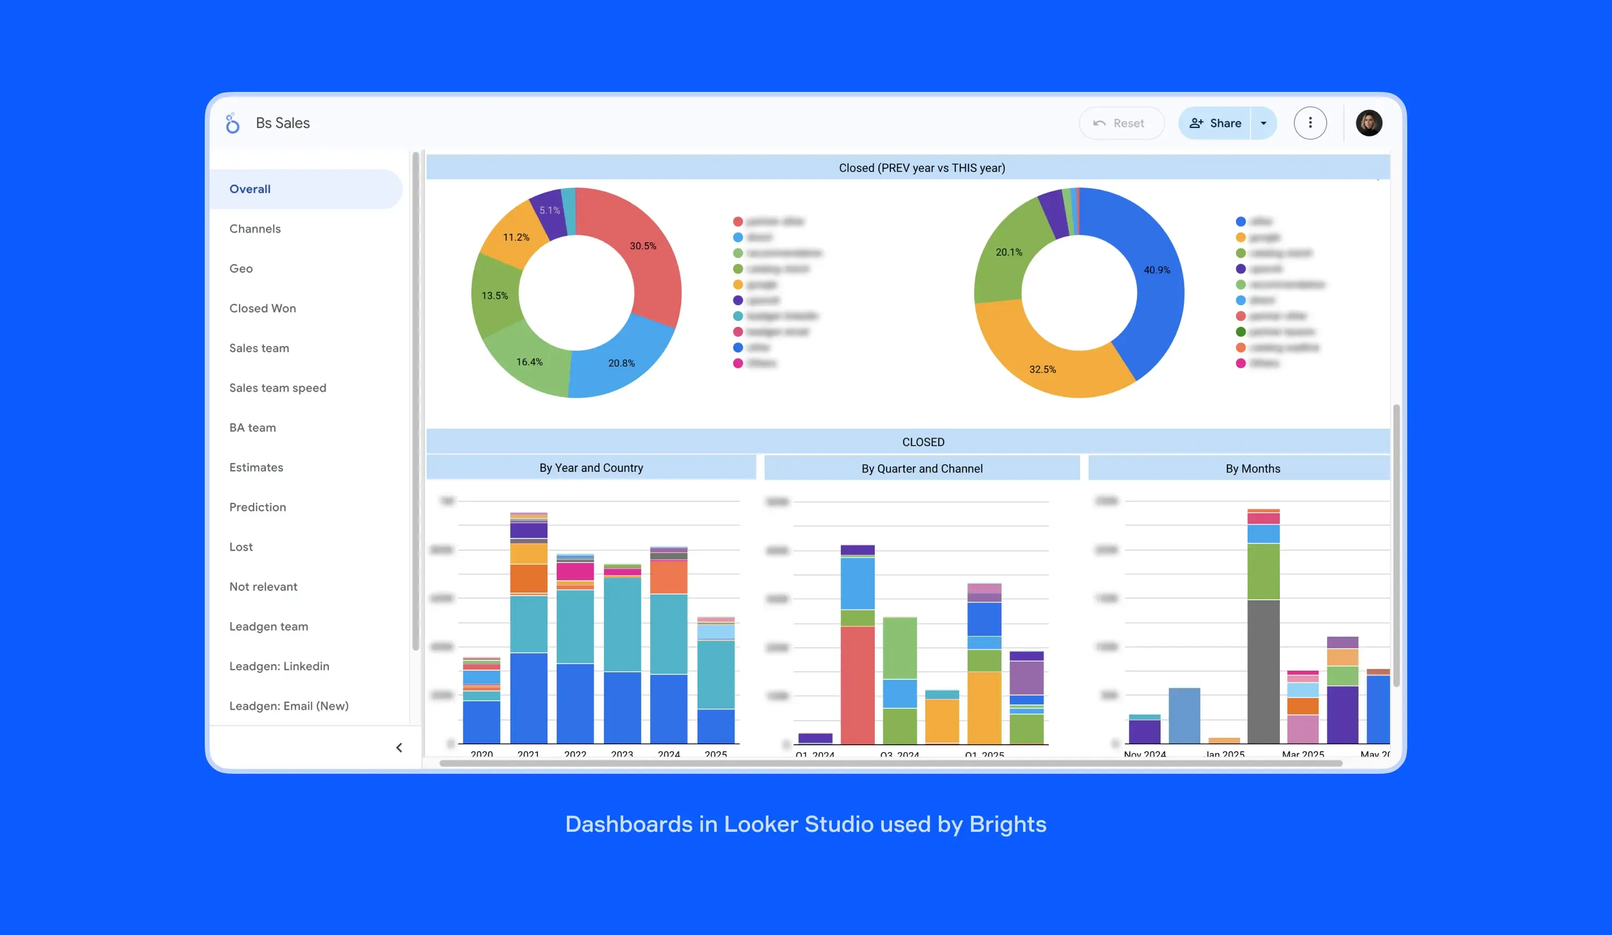Collapse the sidebar with the chevron arrow

[x=399, y=747]
